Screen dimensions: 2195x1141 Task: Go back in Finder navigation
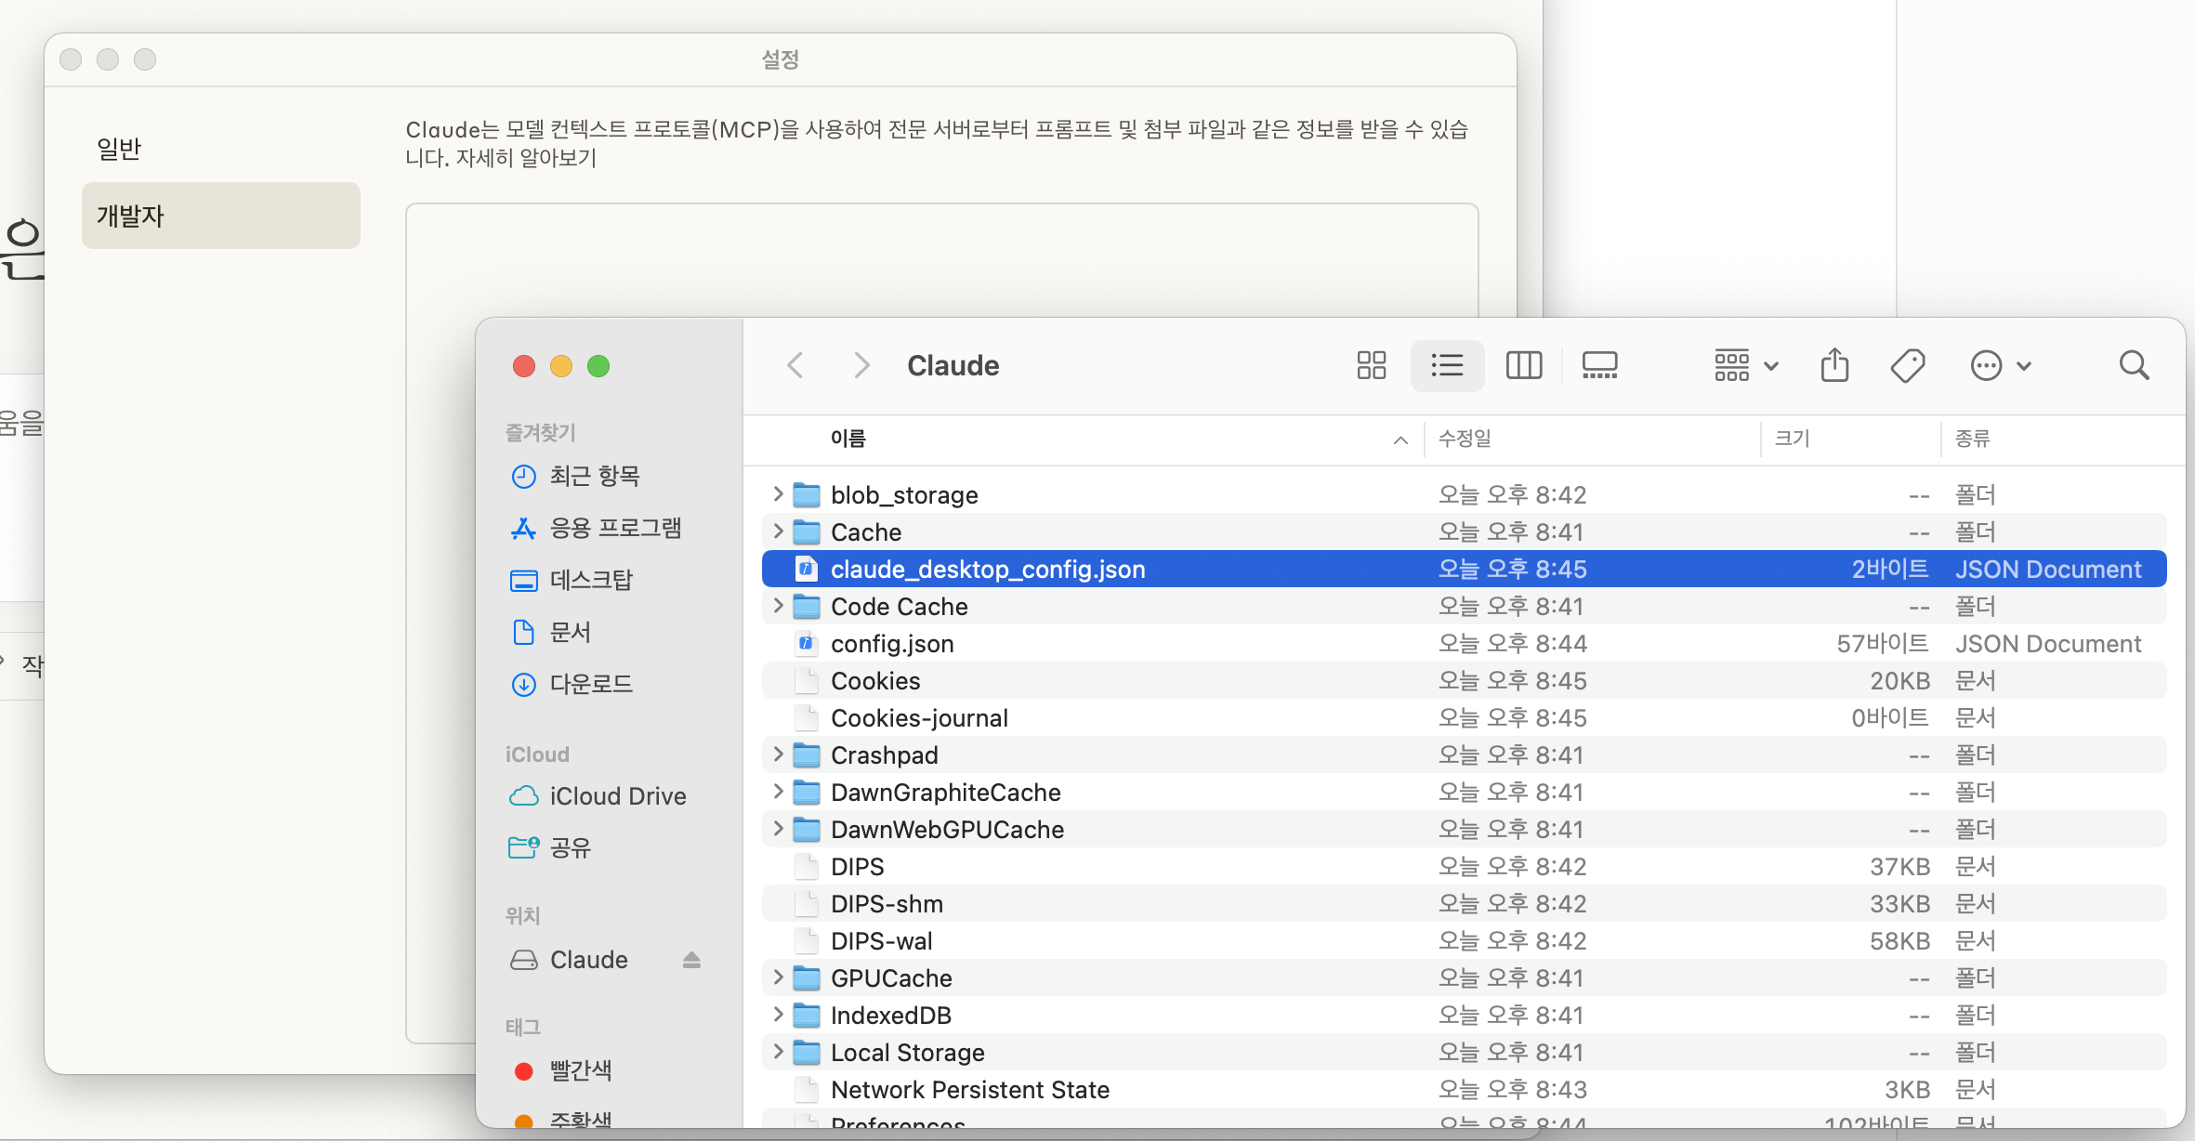[795, 365]
